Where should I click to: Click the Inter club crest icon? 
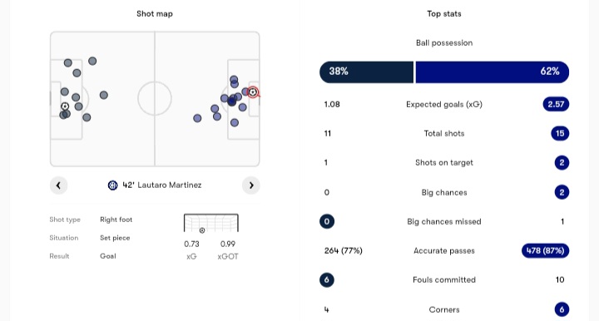coord(112,185)
